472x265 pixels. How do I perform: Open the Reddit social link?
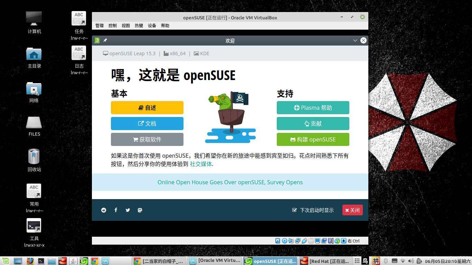click(x=104, y=210)
